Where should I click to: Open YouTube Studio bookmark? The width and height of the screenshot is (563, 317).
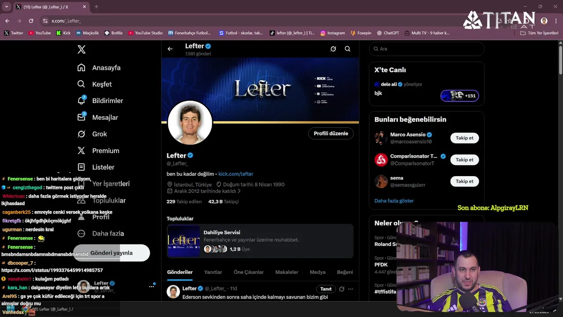pyautogui.click(x=145, y=33)
